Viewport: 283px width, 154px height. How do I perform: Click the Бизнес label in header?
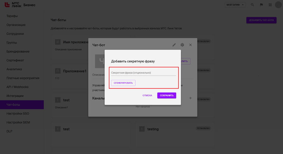[x=29, y=5]
